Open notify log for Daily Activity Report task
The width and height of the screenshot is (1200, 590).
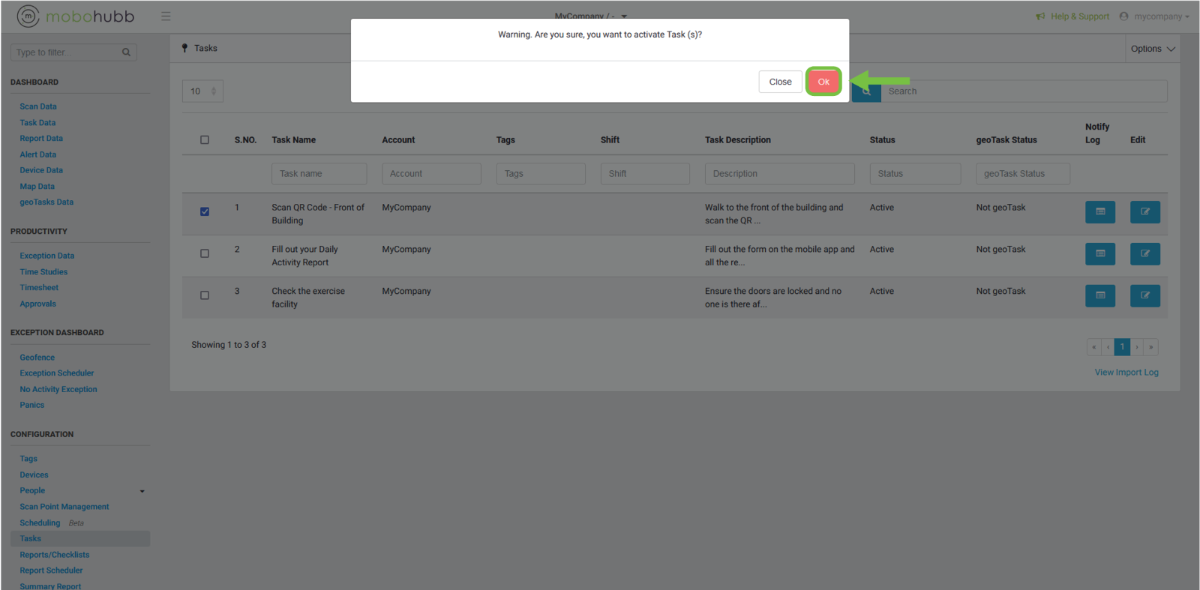(x=1099, y=254)
